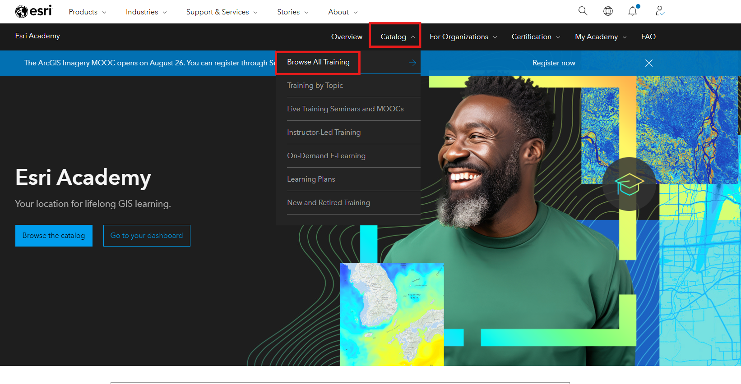Open the globe language selector icon
This screenshot has width=741, height=384.
[x=608, y=11]
